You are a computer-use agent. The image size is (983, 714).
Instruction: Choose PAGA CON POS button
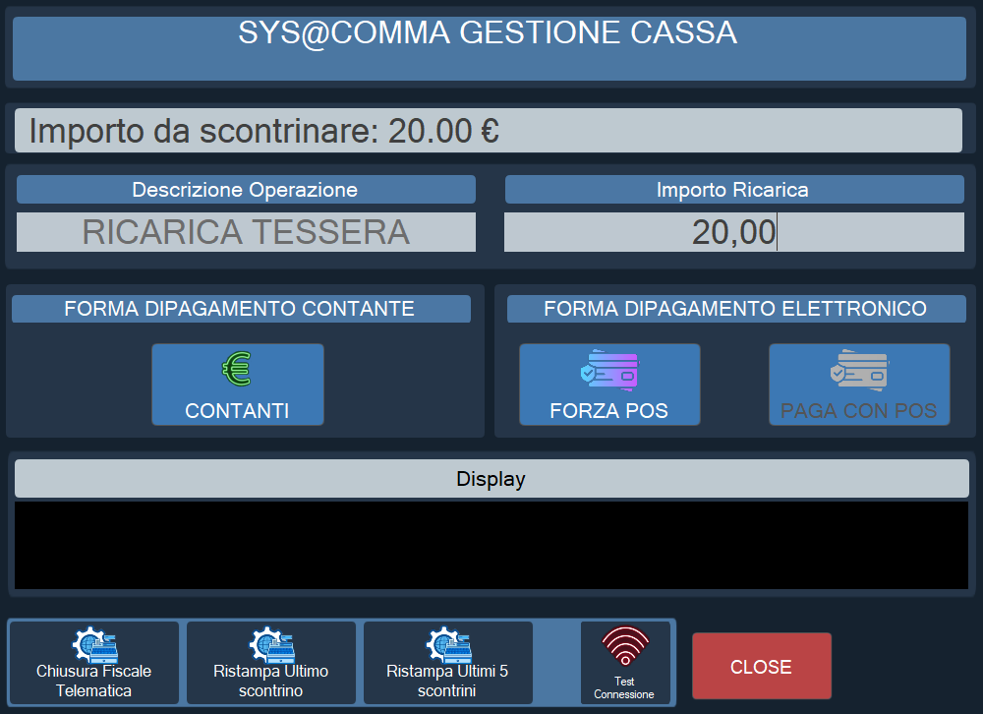pyautogui.click(x=859, y=385)
